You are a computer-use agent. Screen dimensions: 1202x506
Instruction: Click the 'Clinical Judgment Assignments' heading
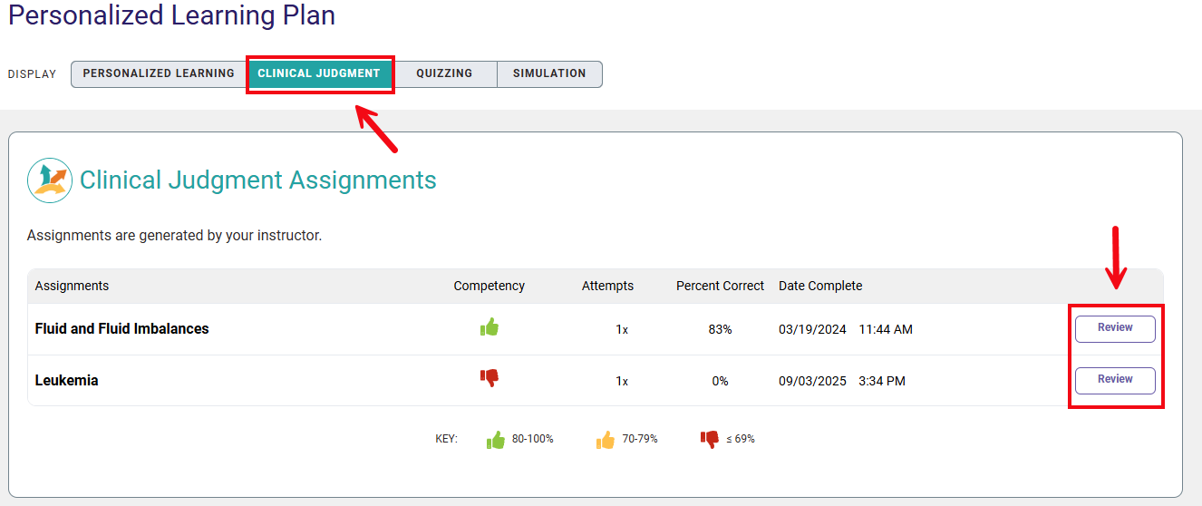258,180
